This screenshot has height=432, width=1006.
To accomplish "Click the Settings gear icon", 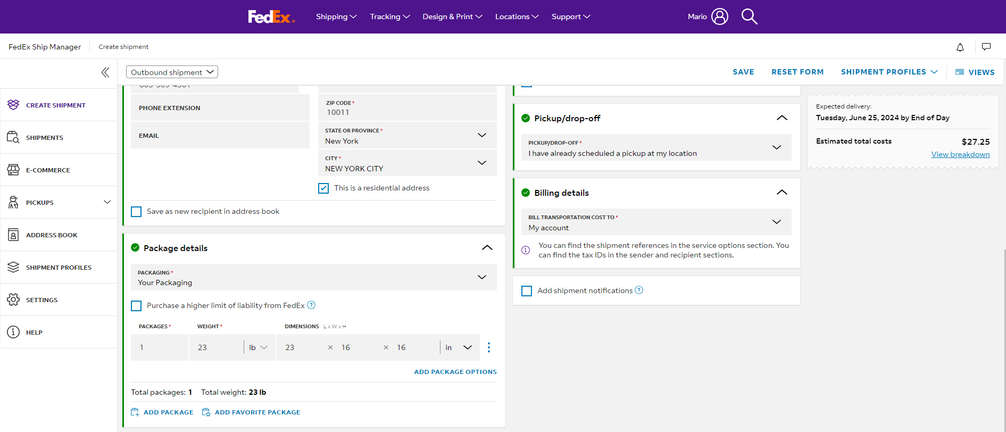I will (13, 300).
